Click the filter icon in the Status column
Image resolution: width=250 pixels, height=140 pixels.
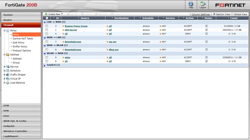coord(202,18)
